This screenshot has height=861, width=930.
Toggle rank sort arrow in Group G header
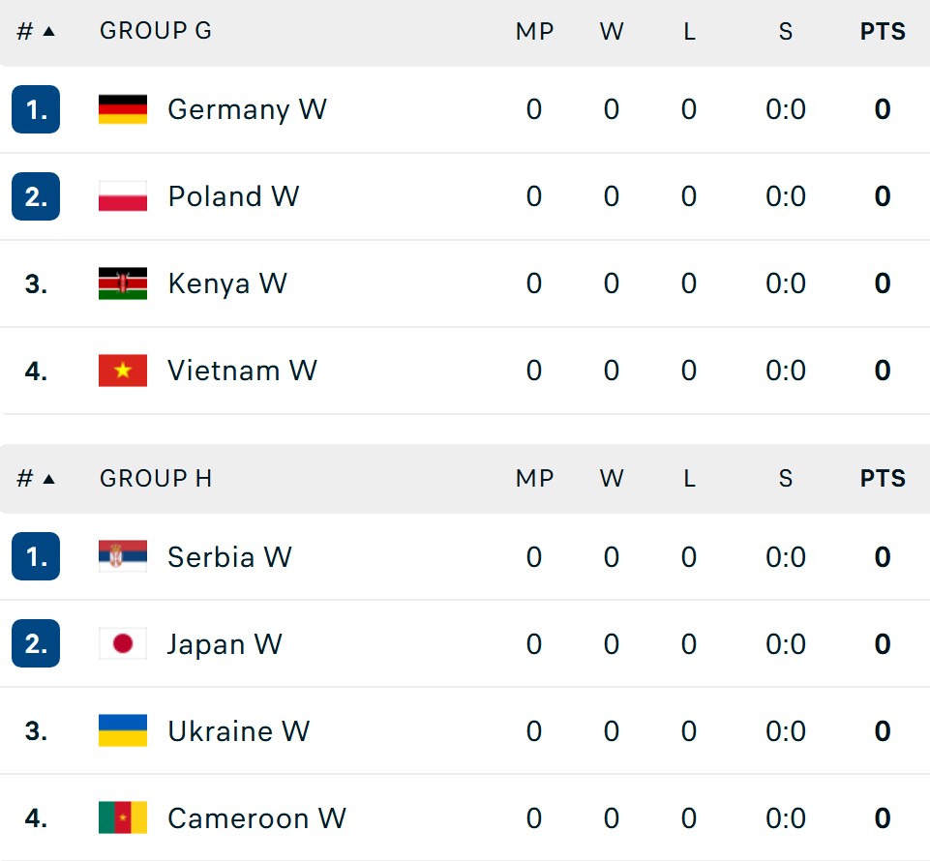[49, 31]
